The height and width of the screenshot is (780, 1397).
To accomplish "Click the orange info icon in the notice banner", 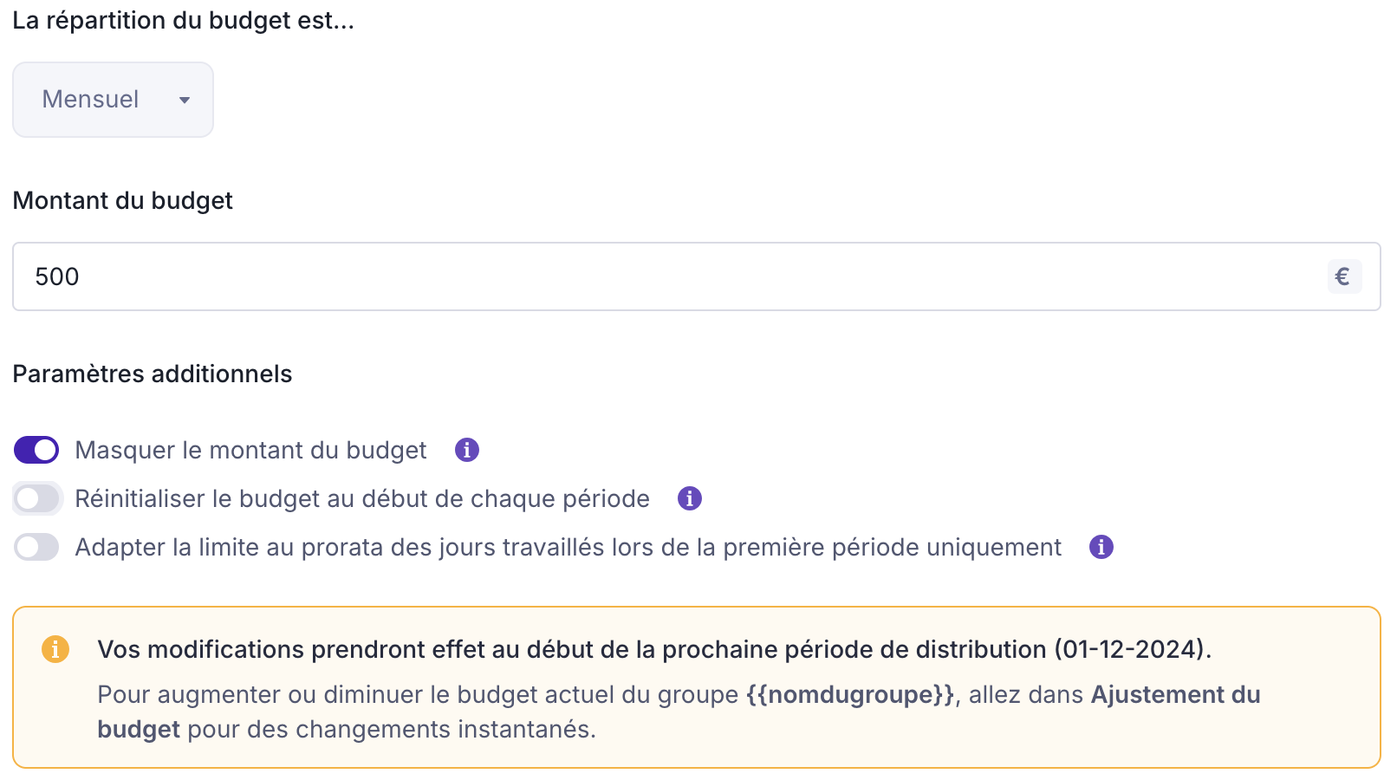I will 55,649.
